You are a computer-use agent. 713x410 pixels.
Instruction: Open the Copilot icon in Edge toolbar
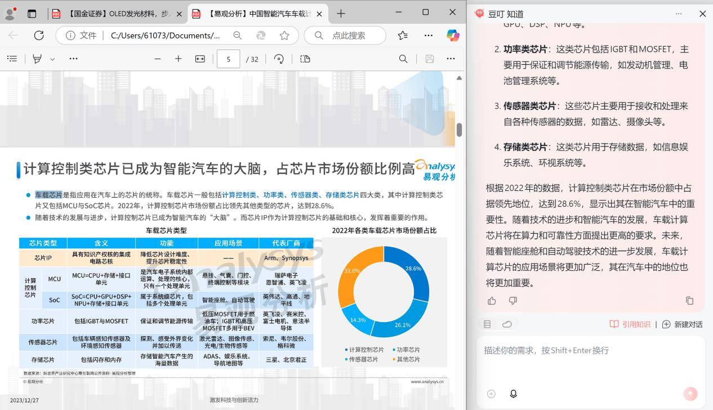pos(452,35)
